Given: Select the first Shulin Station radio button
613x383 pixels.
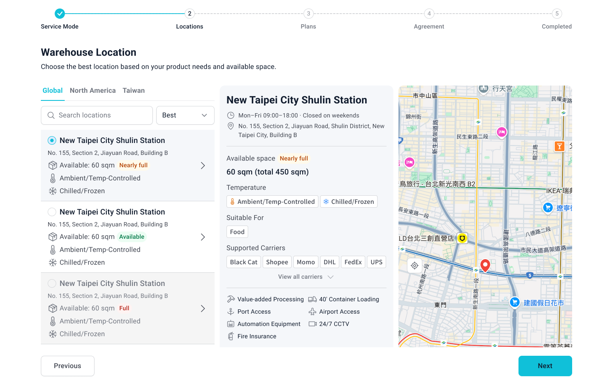Looking at the screenshot, I should (52, 140).
